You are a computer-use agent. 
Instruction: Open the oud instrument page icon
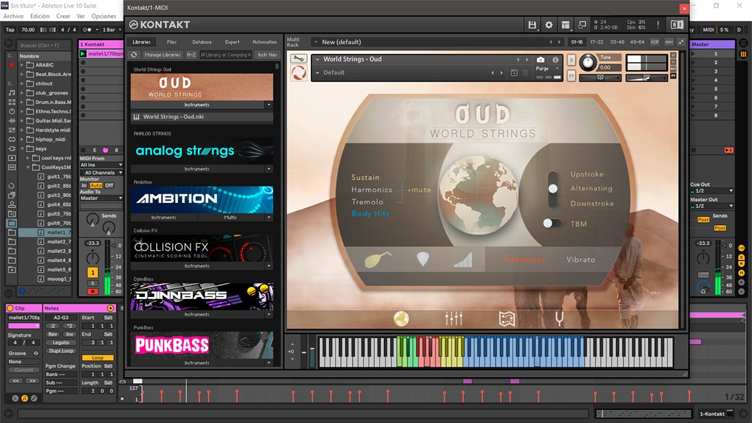(377, 259)
